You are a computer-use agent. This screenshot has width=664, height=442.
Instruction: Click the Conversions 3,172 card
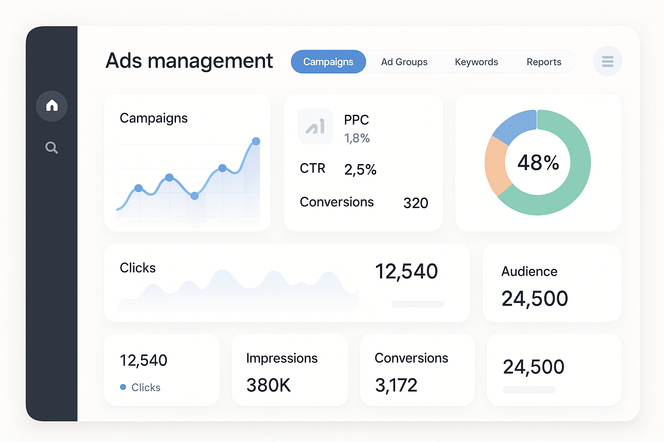click(416, 369)
